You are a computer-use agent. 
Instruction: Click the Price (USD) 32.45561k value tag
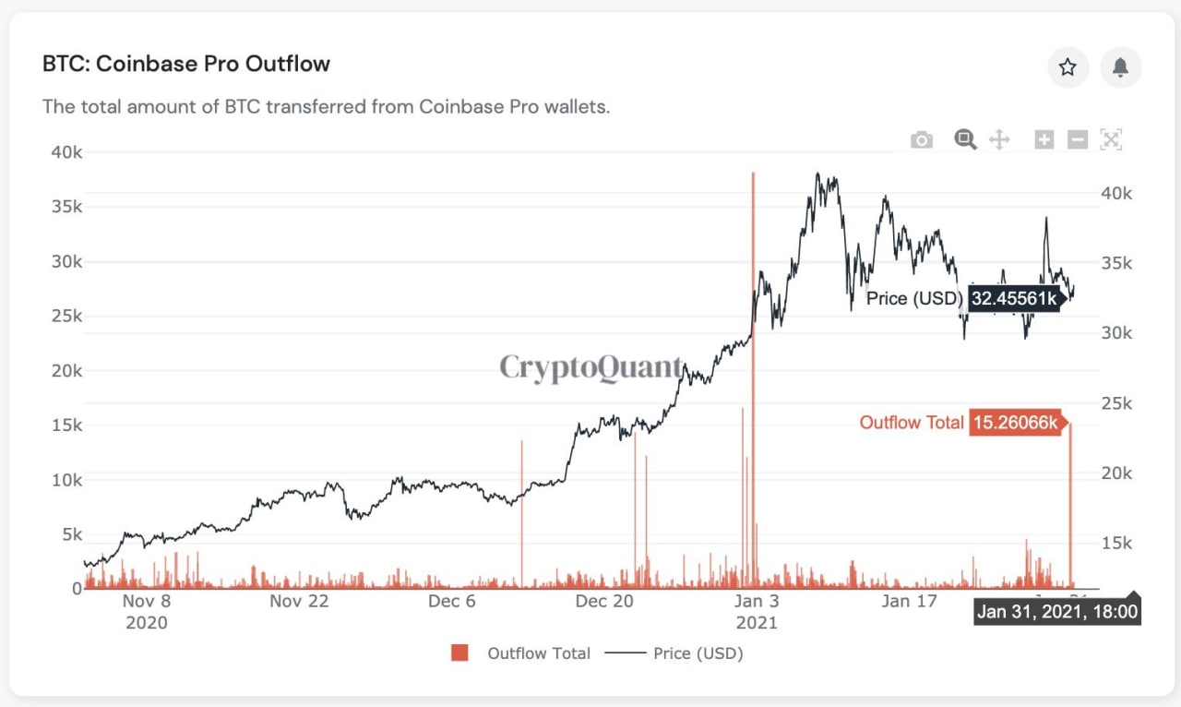click(1013, 298)
